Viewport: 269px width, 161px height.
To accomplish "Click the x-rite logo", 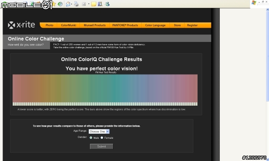I will [x=21, y=25].
